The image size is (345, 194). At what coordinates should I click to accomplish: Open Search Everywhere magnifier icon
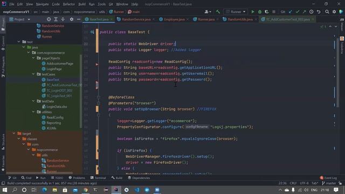click(327, 12)
